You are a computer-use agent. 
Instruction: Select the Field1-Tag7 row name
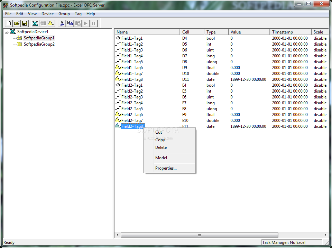[x=132, y=74]
